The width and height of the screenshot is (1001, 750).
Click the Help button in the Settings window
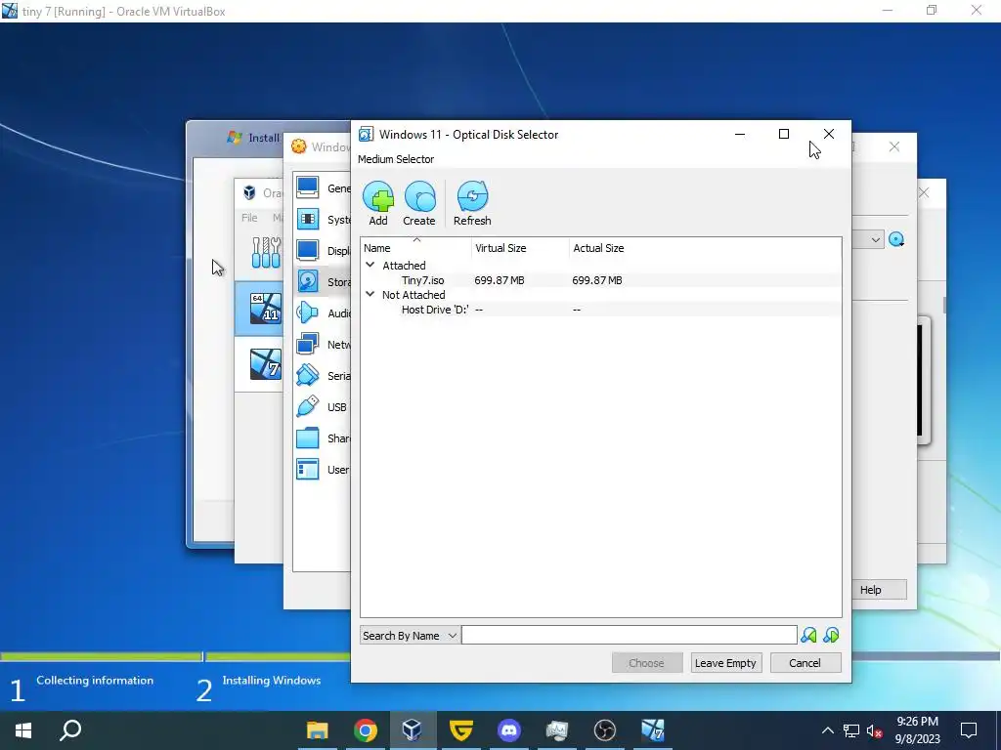tap(879, 590)
